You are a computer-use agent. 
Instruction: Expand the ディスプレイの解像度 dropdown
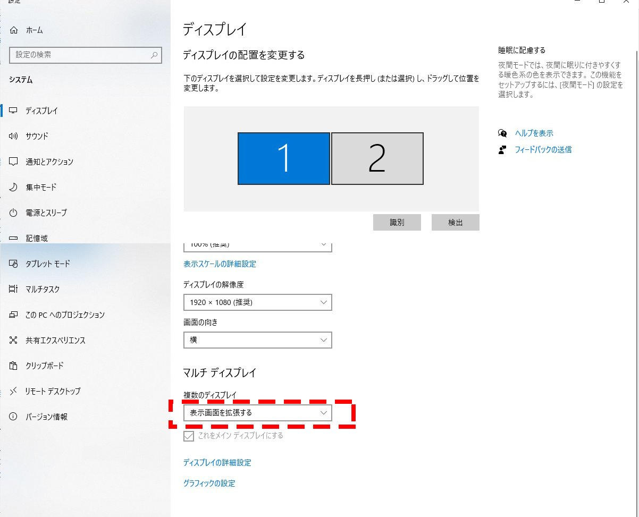point(258,302)
